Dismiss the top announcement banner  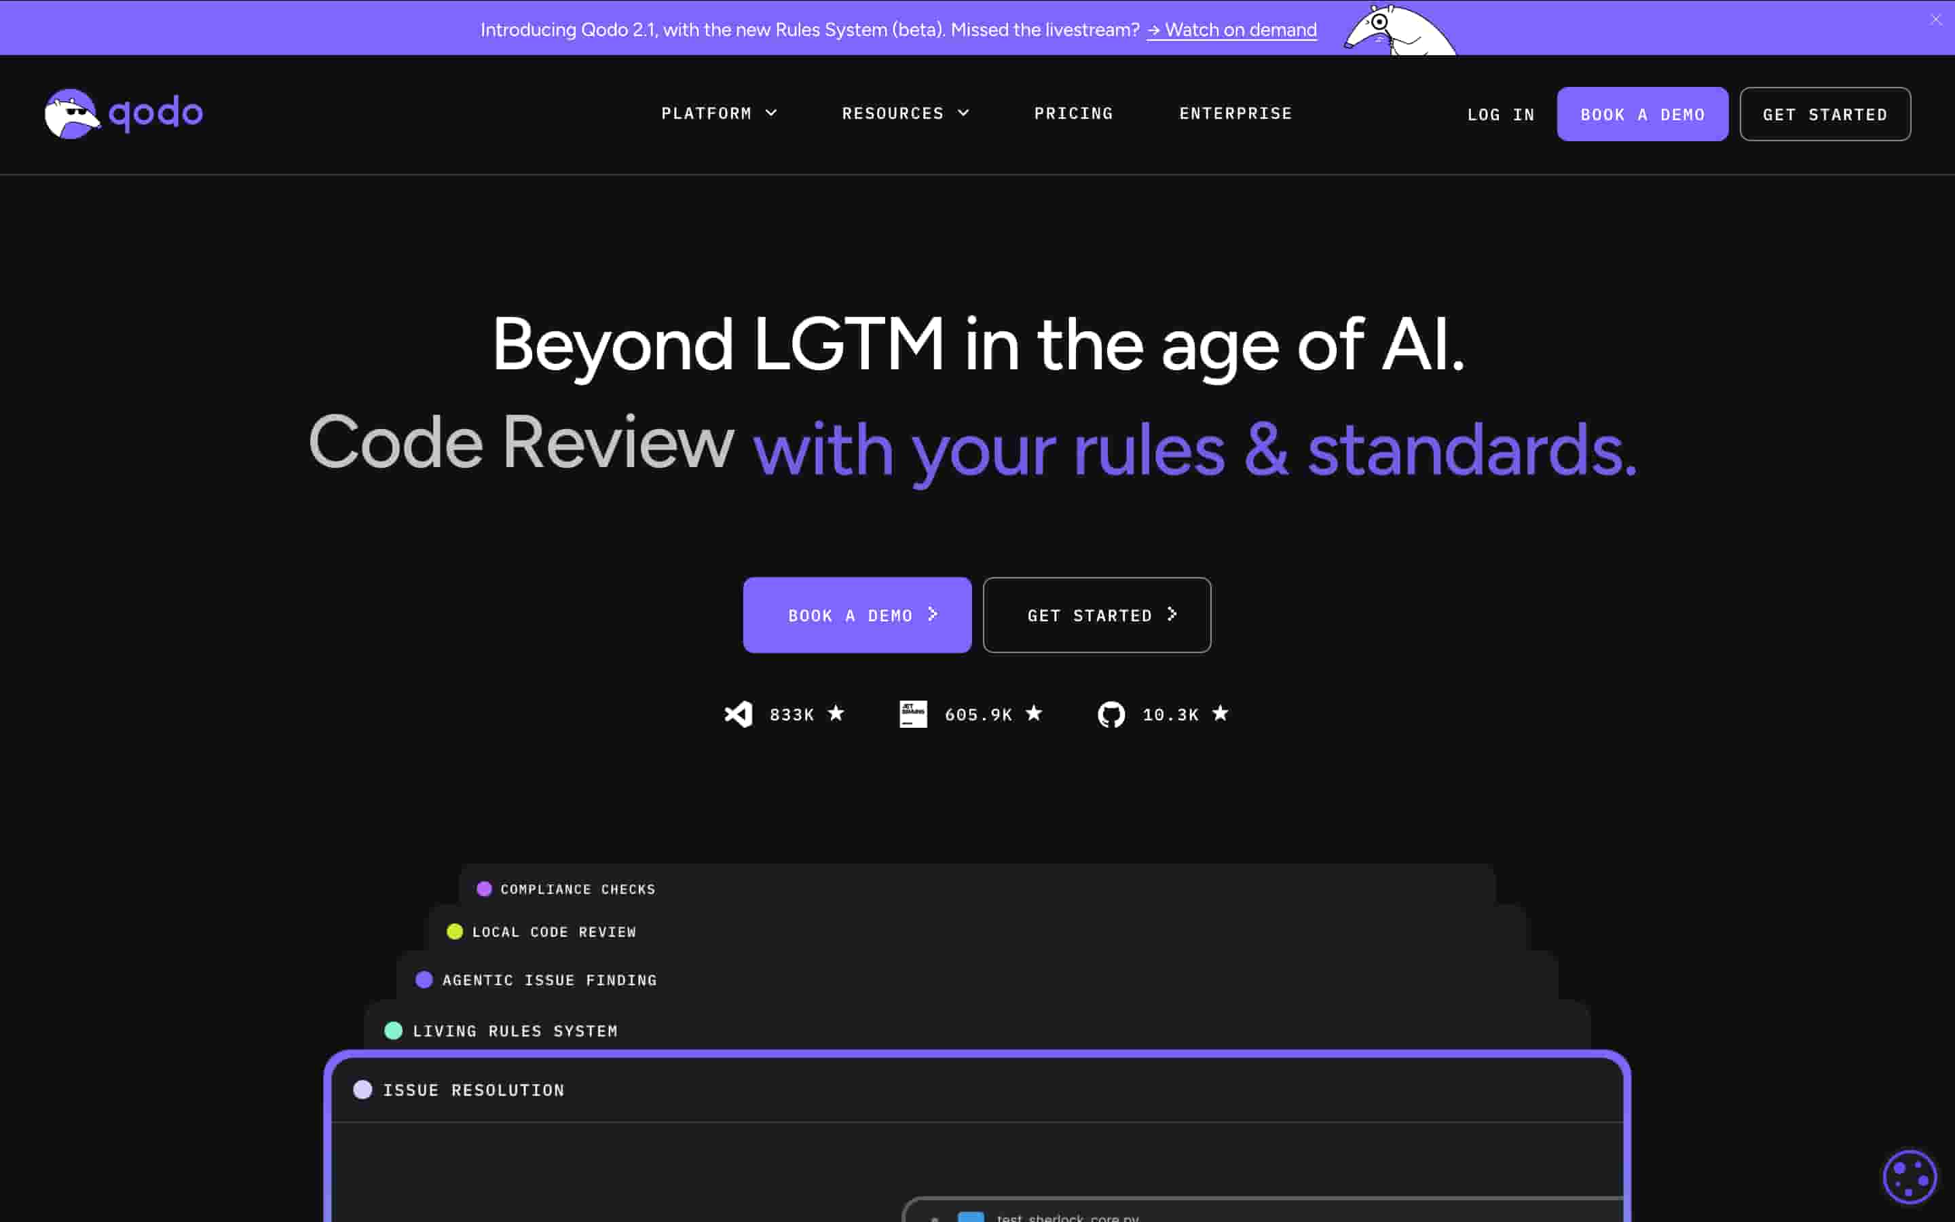pos(1935,20)
